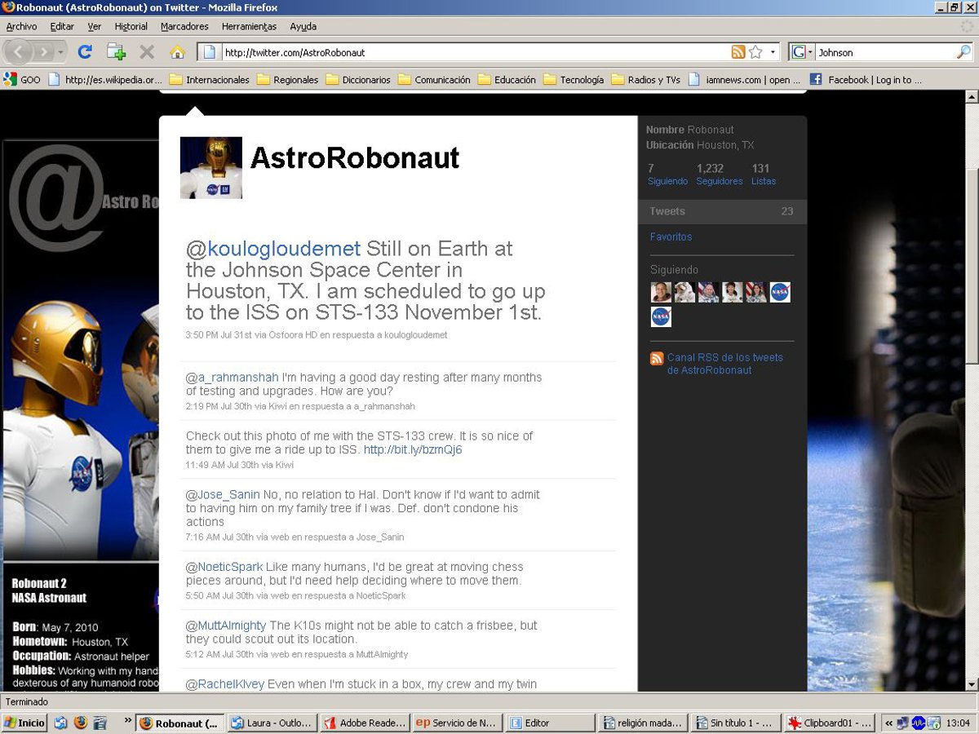
Task: Open the Marcadores menu
Action: click(x=184, y=26)
